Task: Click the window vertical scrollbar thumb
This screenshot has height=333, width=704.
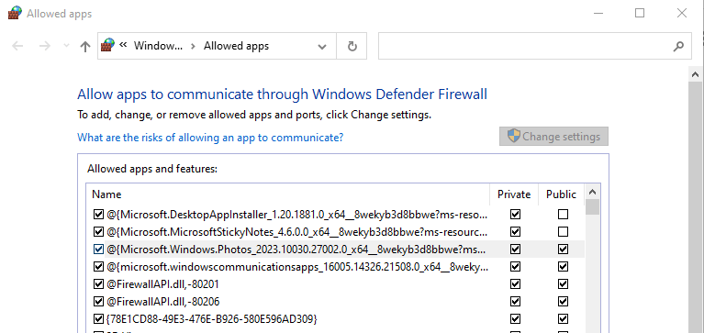Action: pos(696,207)
